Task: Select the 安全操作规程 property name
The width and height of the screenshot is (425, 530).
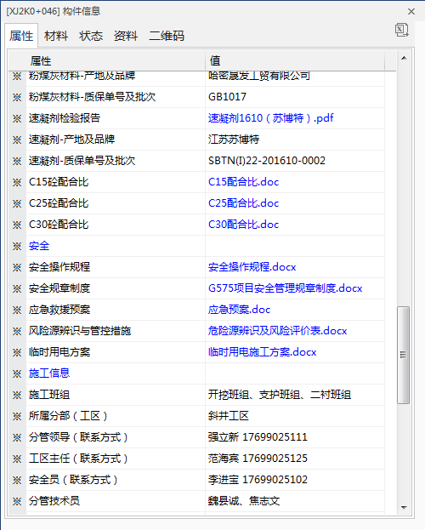Action: click(x=59, y=267)
